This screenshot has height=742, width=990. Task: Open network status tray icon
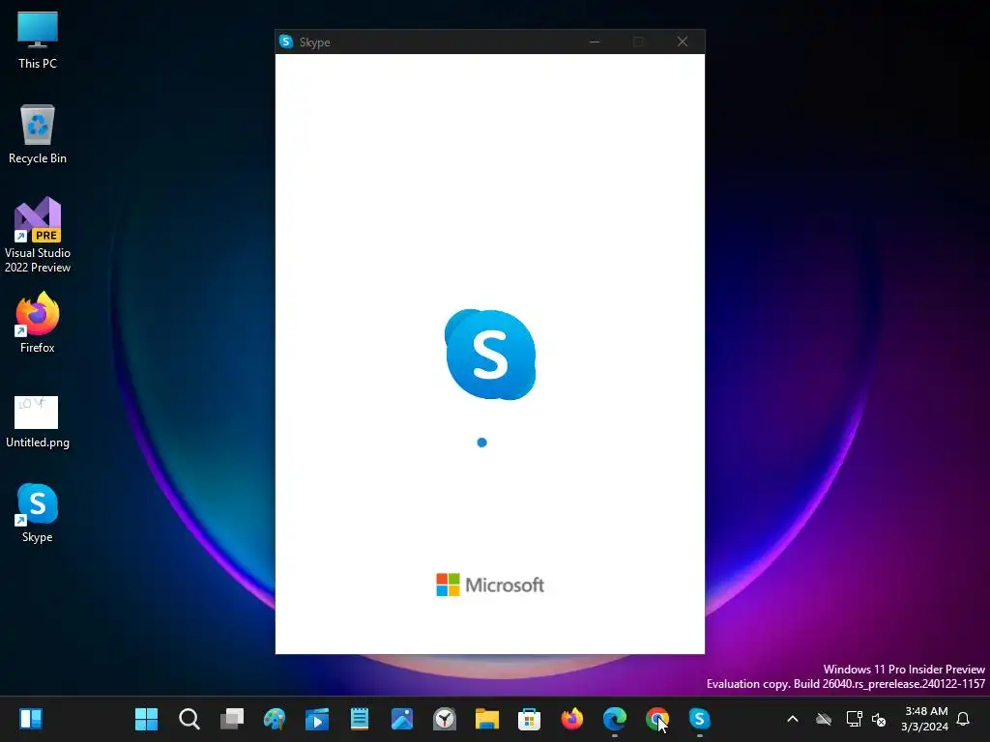(854, 719)
